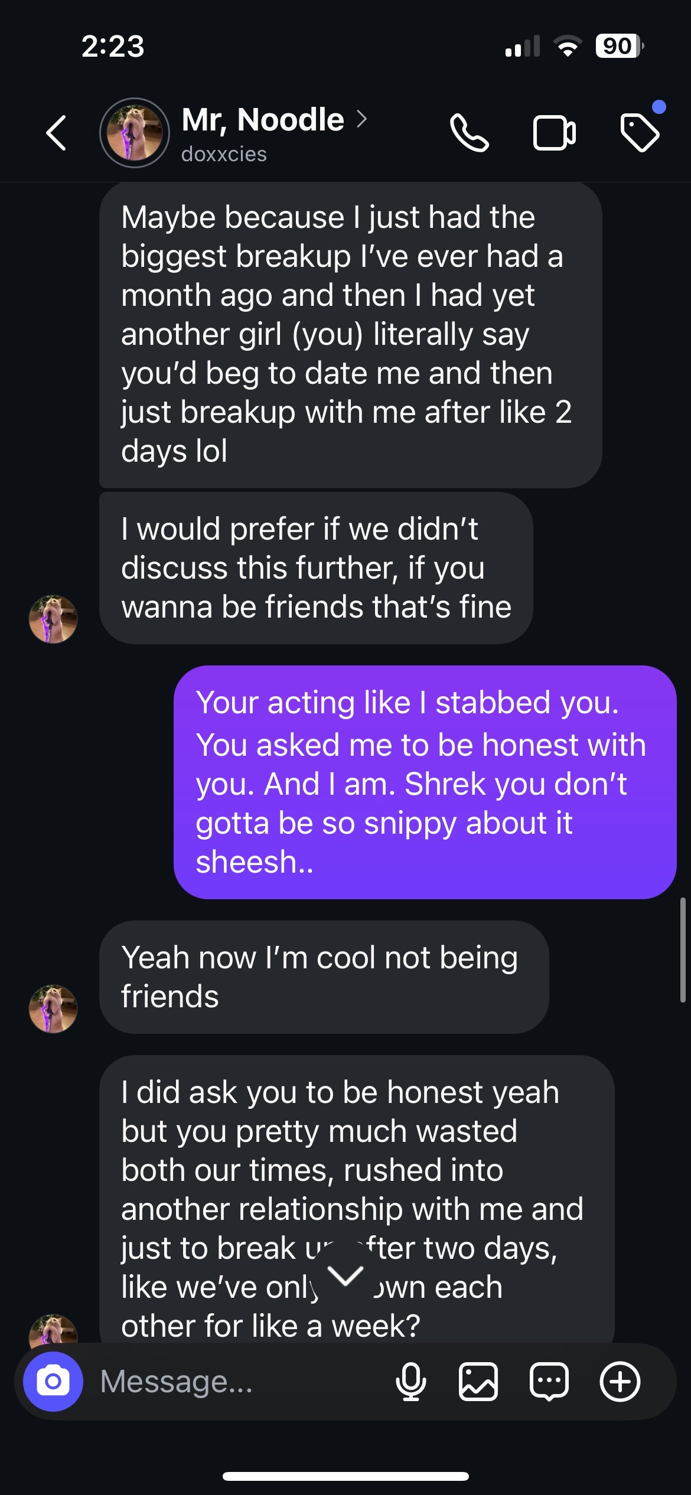Open chat details via chevron beside name
691x1495 pixels.
[362, 119]
